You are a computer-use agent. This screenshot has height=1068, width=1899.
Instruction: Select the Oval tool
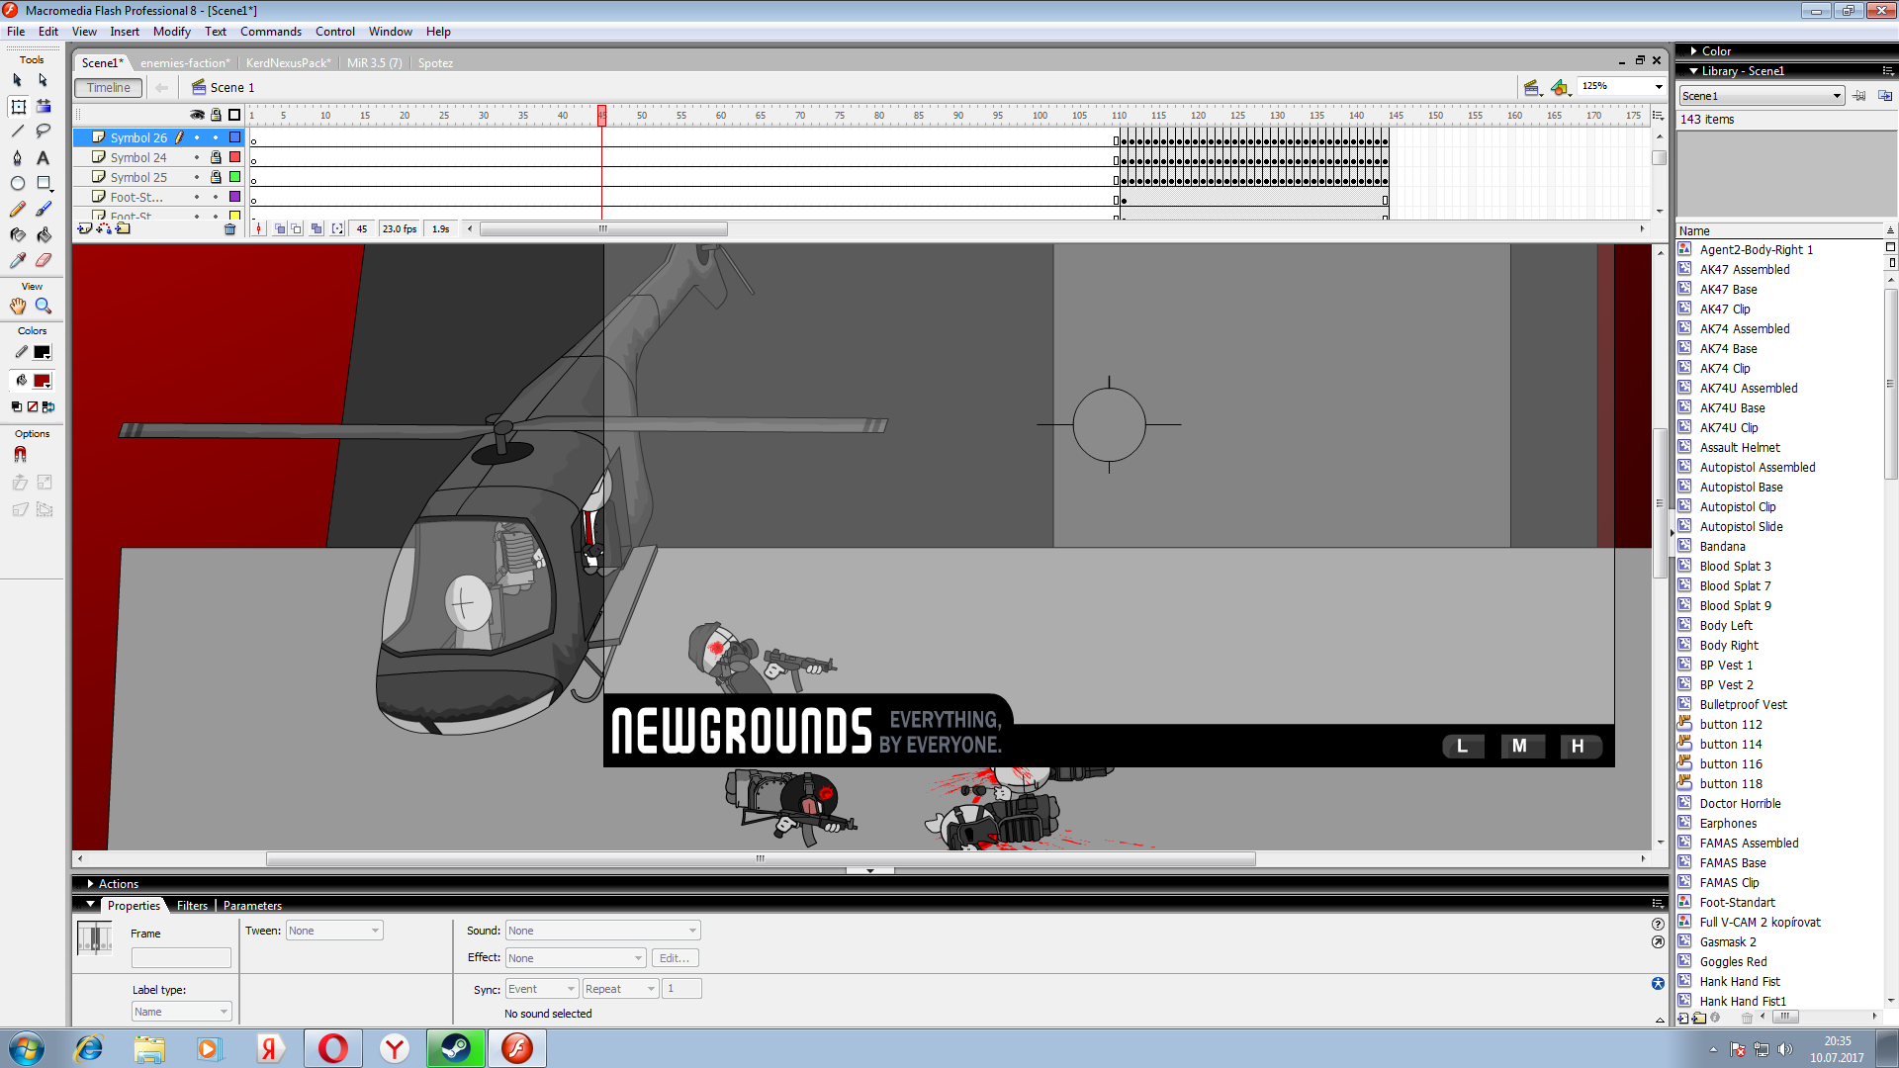[x=17, y=183]
